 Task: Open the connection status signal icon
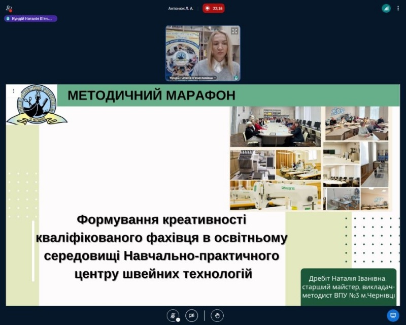pyautogui.click(x=386, y=9)
